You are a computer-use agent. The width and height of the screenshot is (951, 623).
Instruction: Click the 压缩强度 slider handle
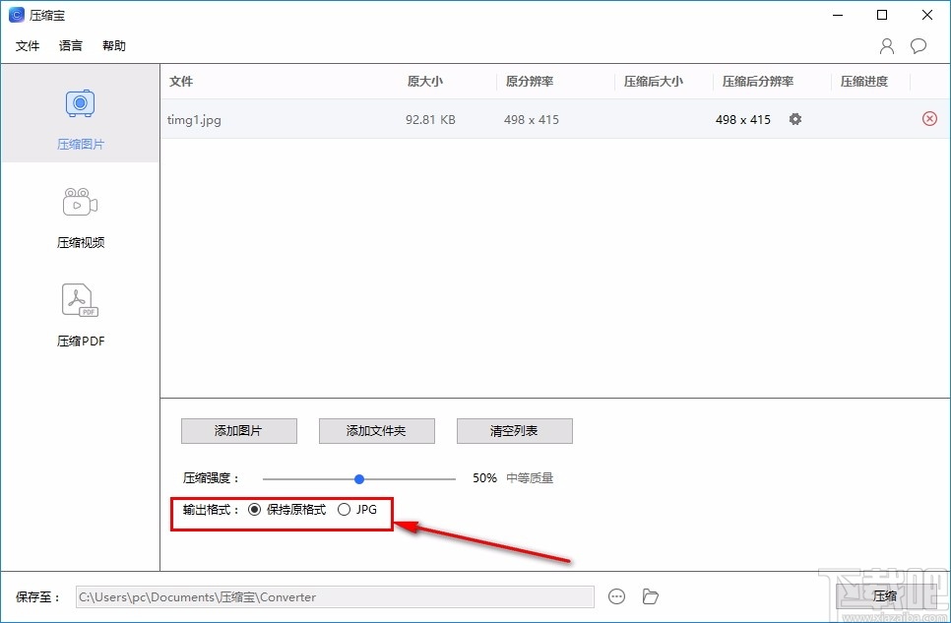[x=359, y=479]
